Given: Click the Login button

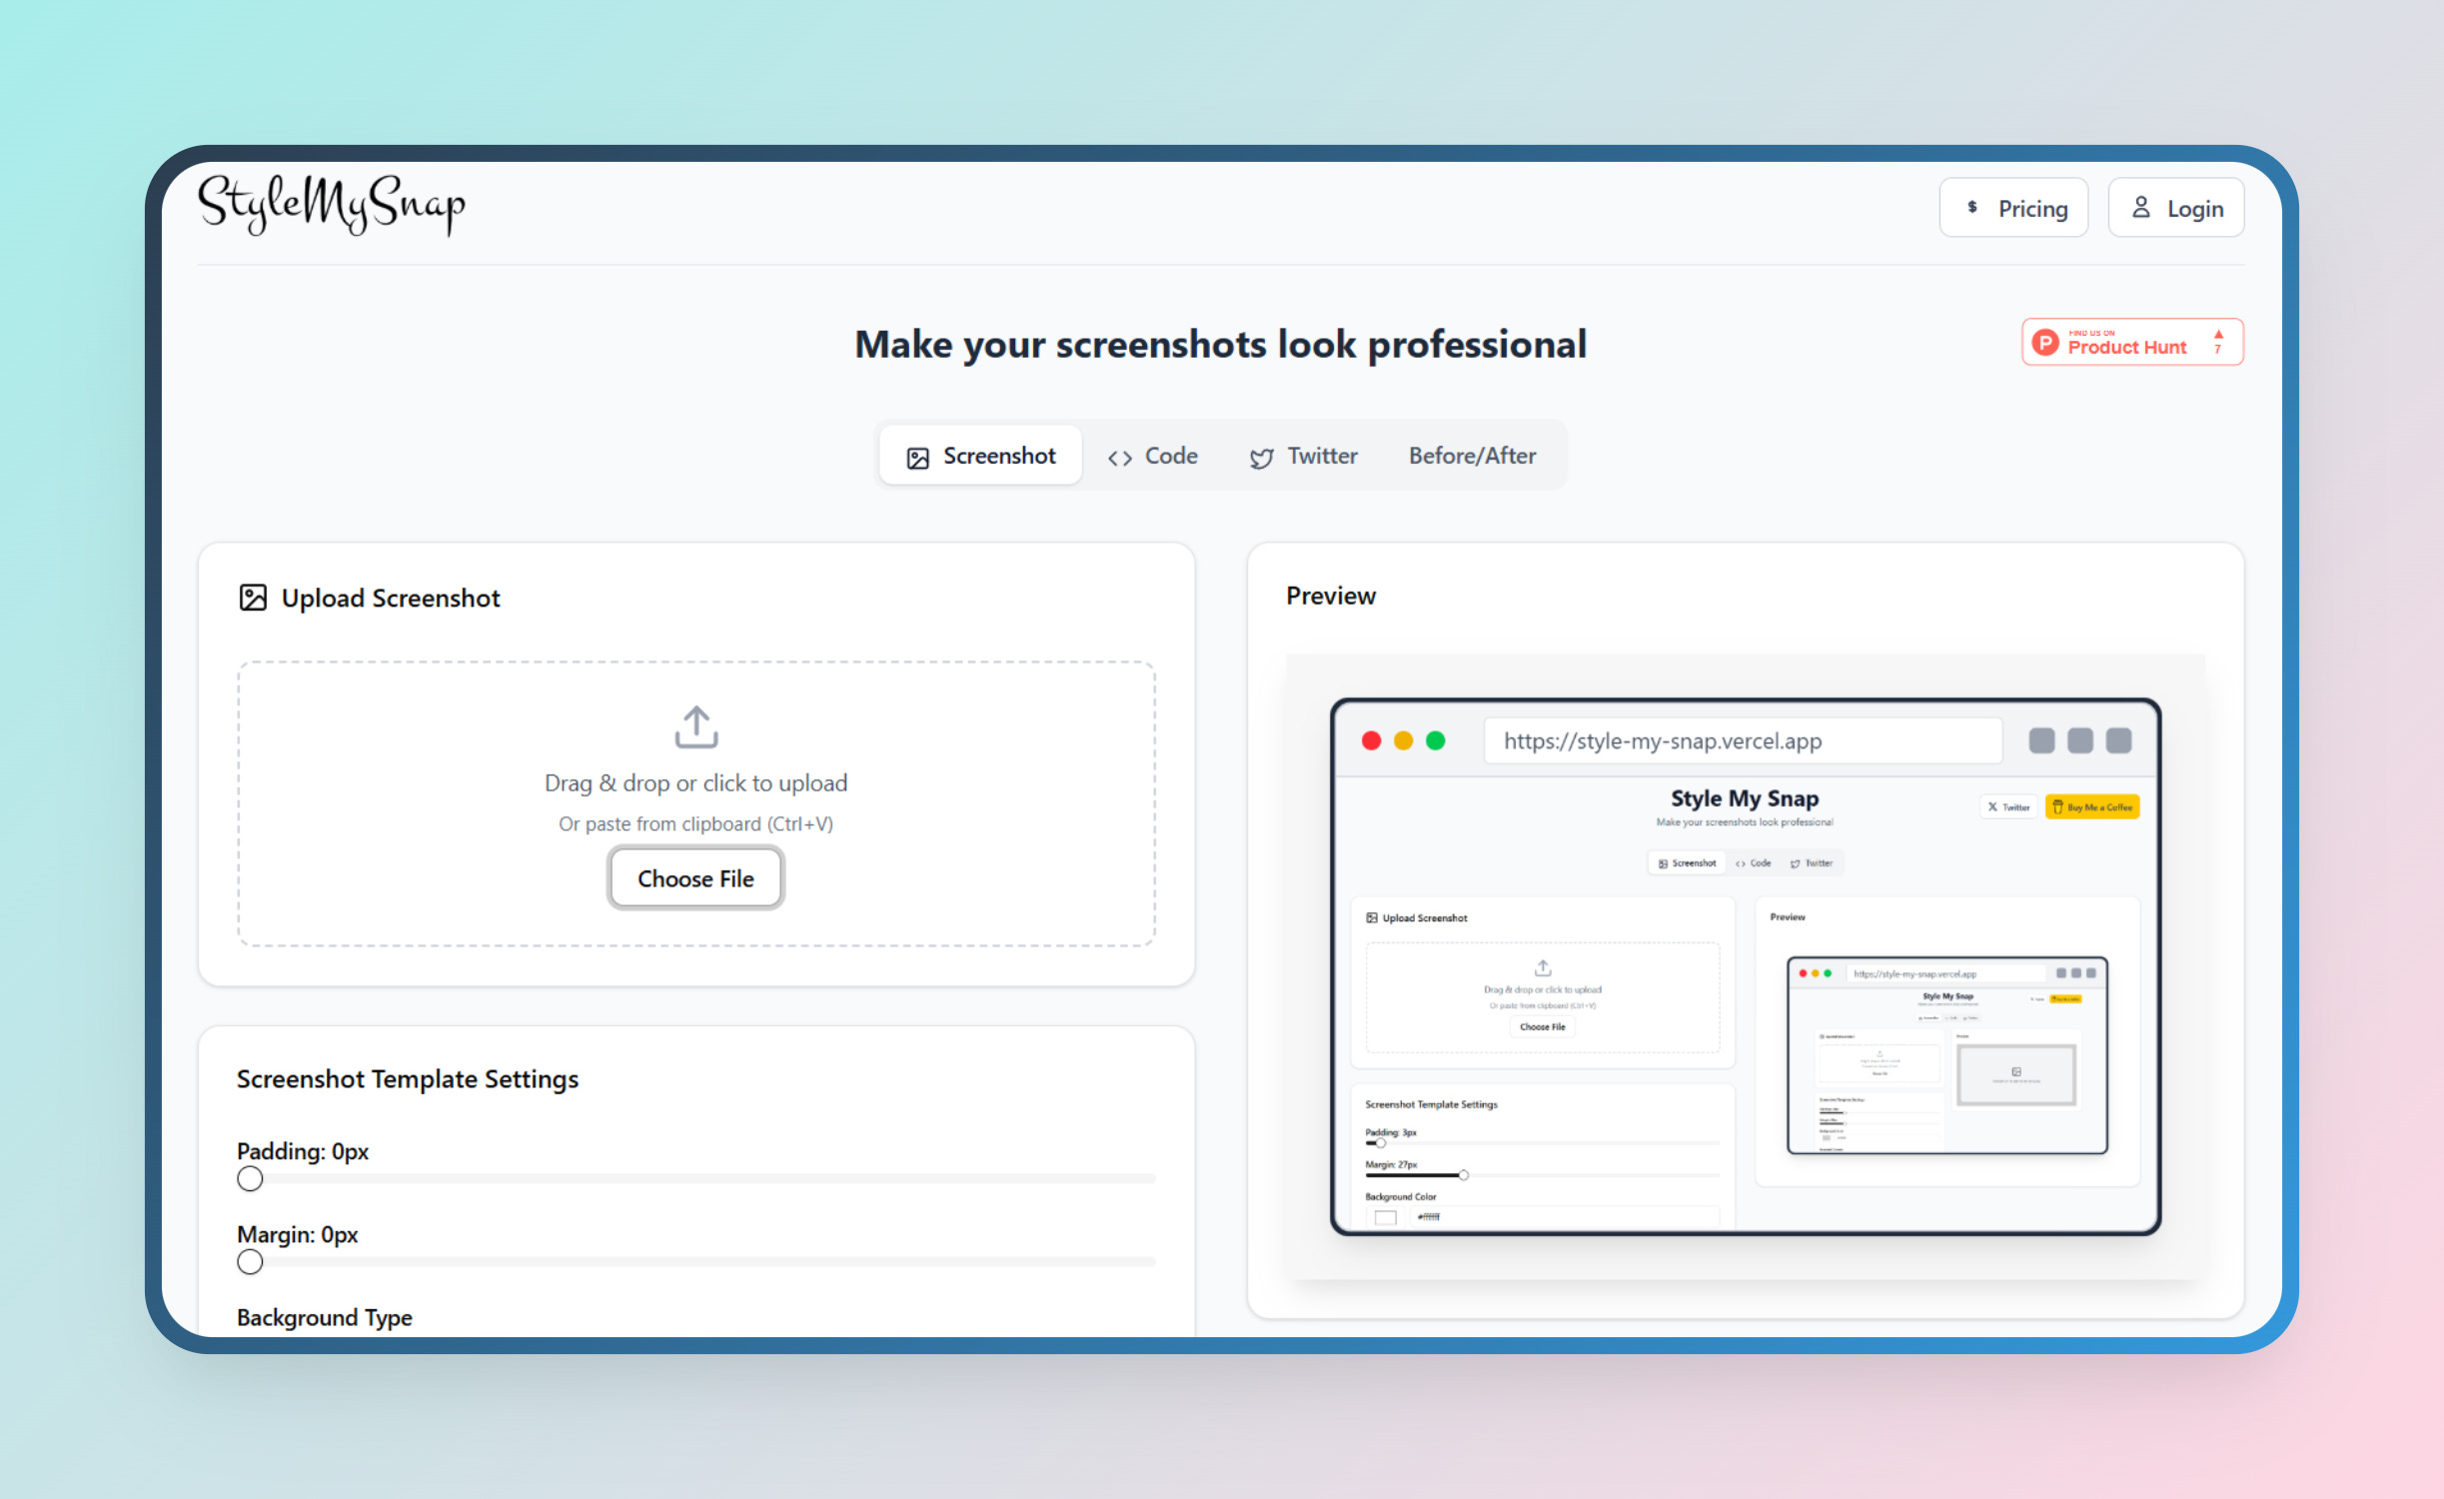Looking at the screenshot, I should 2175,208.
